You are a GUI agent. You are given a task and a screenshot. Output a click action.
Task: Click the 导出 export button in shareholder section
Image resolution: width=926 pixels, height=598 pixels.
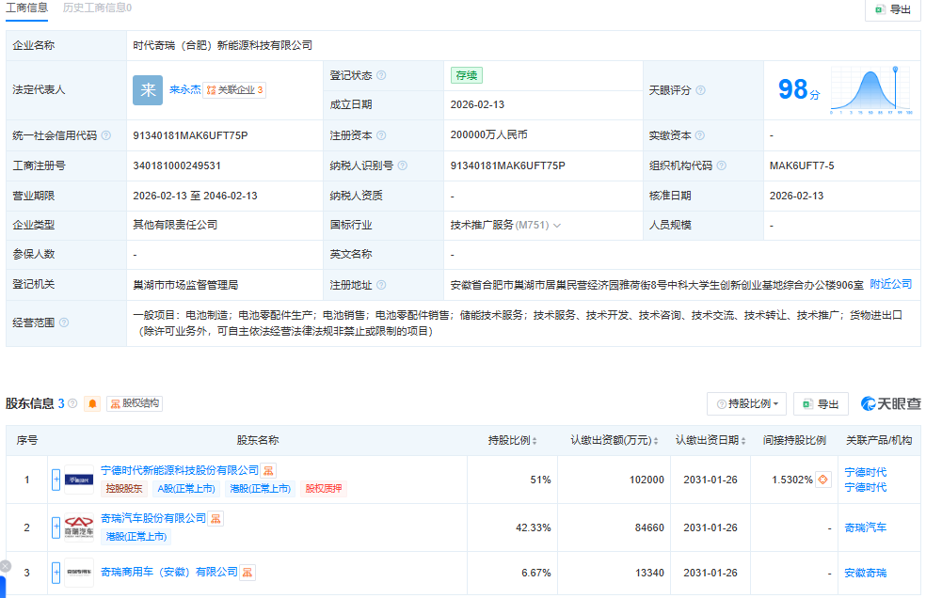click(821, 402)
